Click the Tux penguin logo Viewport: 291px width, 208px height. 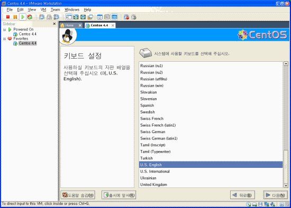pos(67,36)
